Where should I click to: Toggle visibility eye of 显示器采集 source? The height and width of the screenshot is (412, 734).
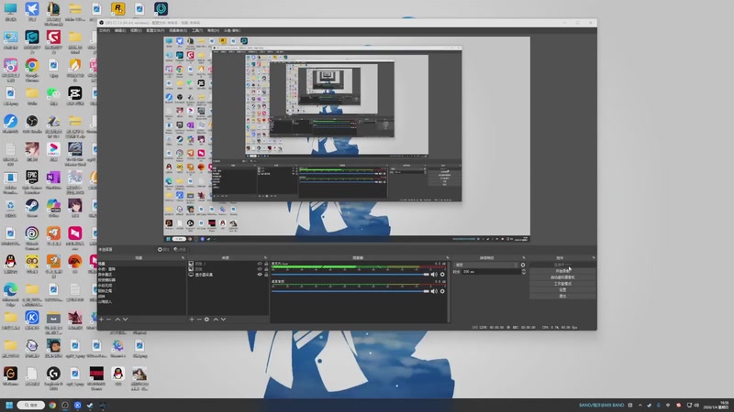(x=260, y=275)
